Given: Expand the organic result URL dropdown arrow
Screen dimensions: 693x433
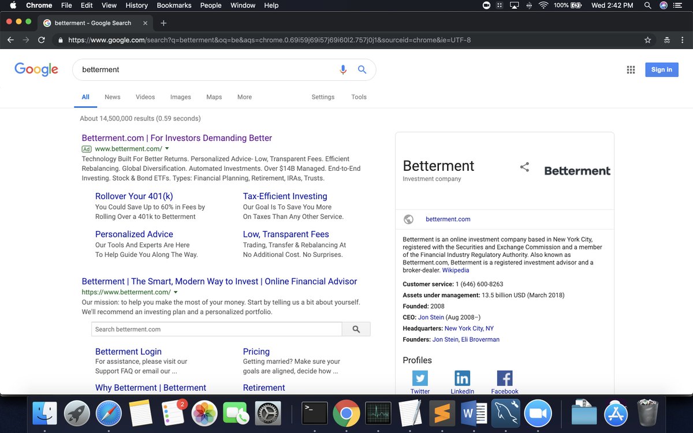Looking at the screenshot, I should [x=176, y=292].
